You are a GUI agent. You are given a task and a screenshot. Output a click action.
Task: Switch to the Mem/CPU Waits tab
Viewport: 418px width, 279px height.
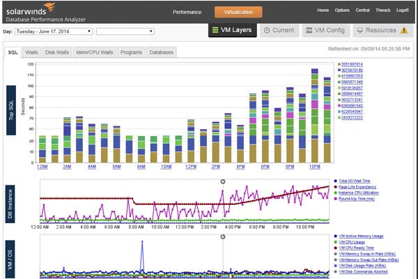tap(94, 52)
